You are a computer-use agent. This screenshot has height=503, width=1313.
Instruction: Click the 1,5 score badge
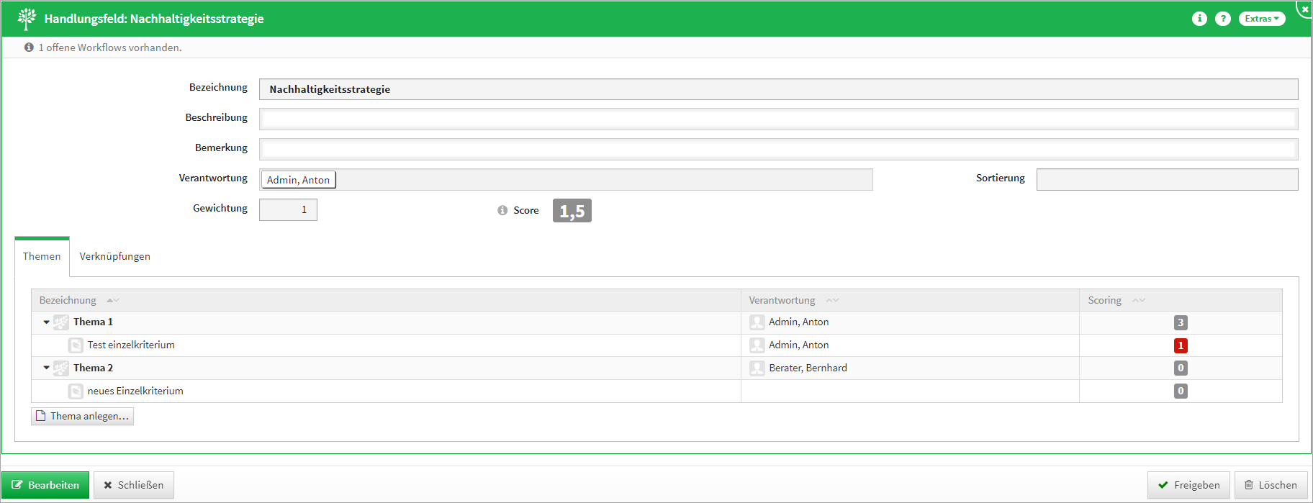click(x=572, y=211)
